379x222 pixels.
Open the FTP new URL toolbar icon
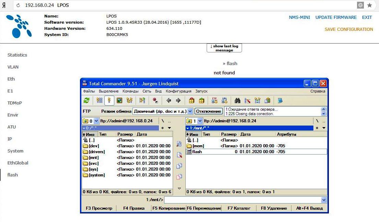[225, 100]
